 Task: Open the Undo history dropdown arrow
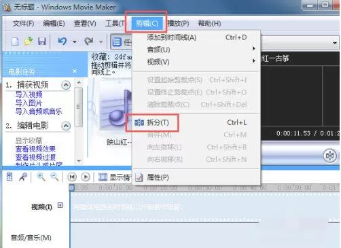pos(75,41)
